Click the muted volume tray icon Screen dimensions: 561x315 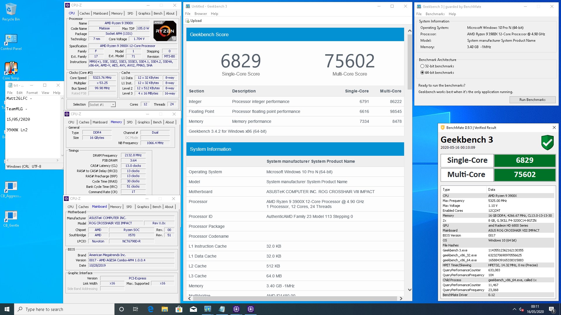click(x=521, y=309)
